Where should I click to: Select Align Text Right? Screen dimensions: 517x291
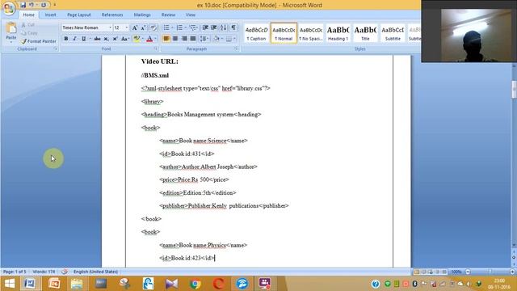click(184, 39)
